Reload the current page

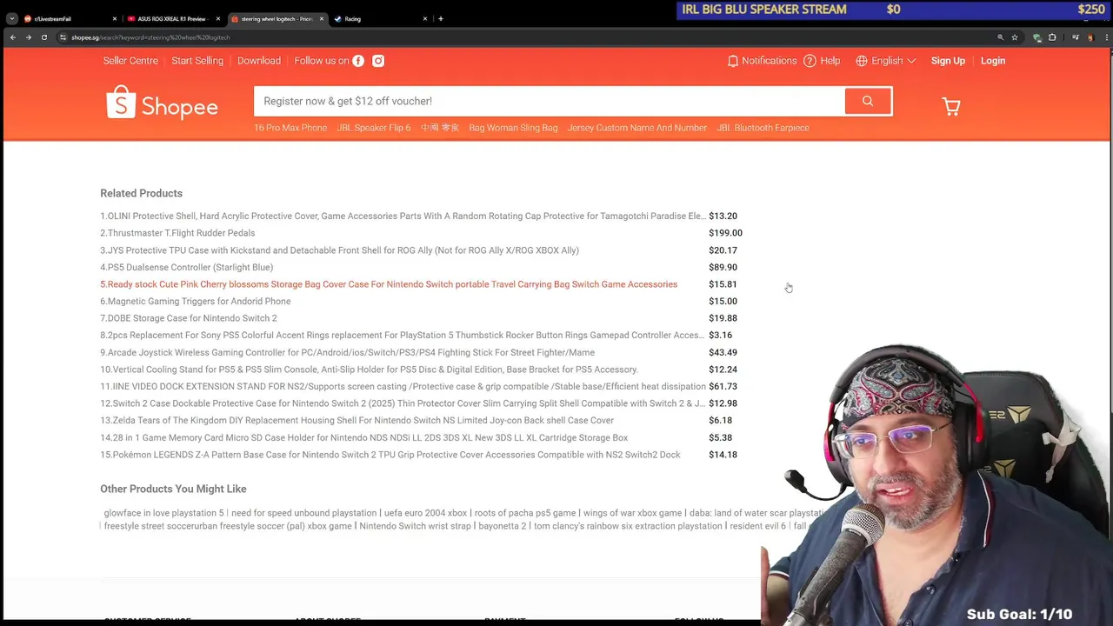click(x=44, y=37)
